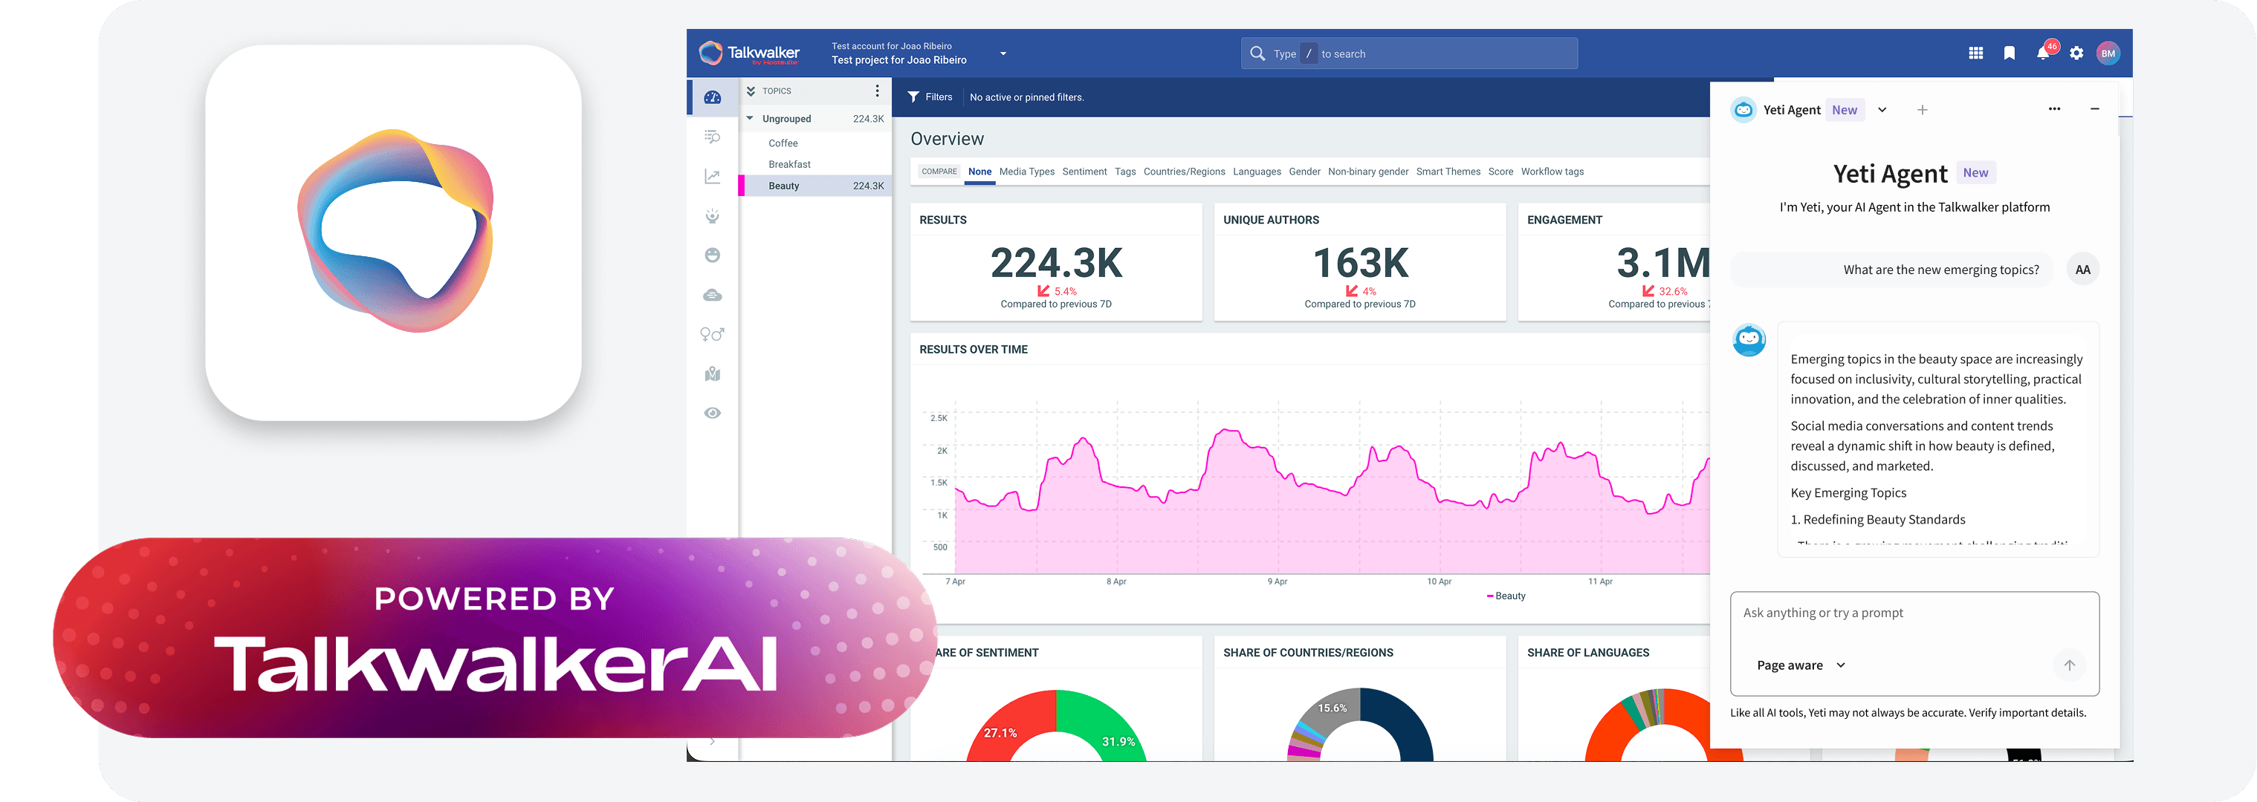Toggle the eye visibility sidebar icon
This screenshot has height=802, width=2257.
coord(712,414)
